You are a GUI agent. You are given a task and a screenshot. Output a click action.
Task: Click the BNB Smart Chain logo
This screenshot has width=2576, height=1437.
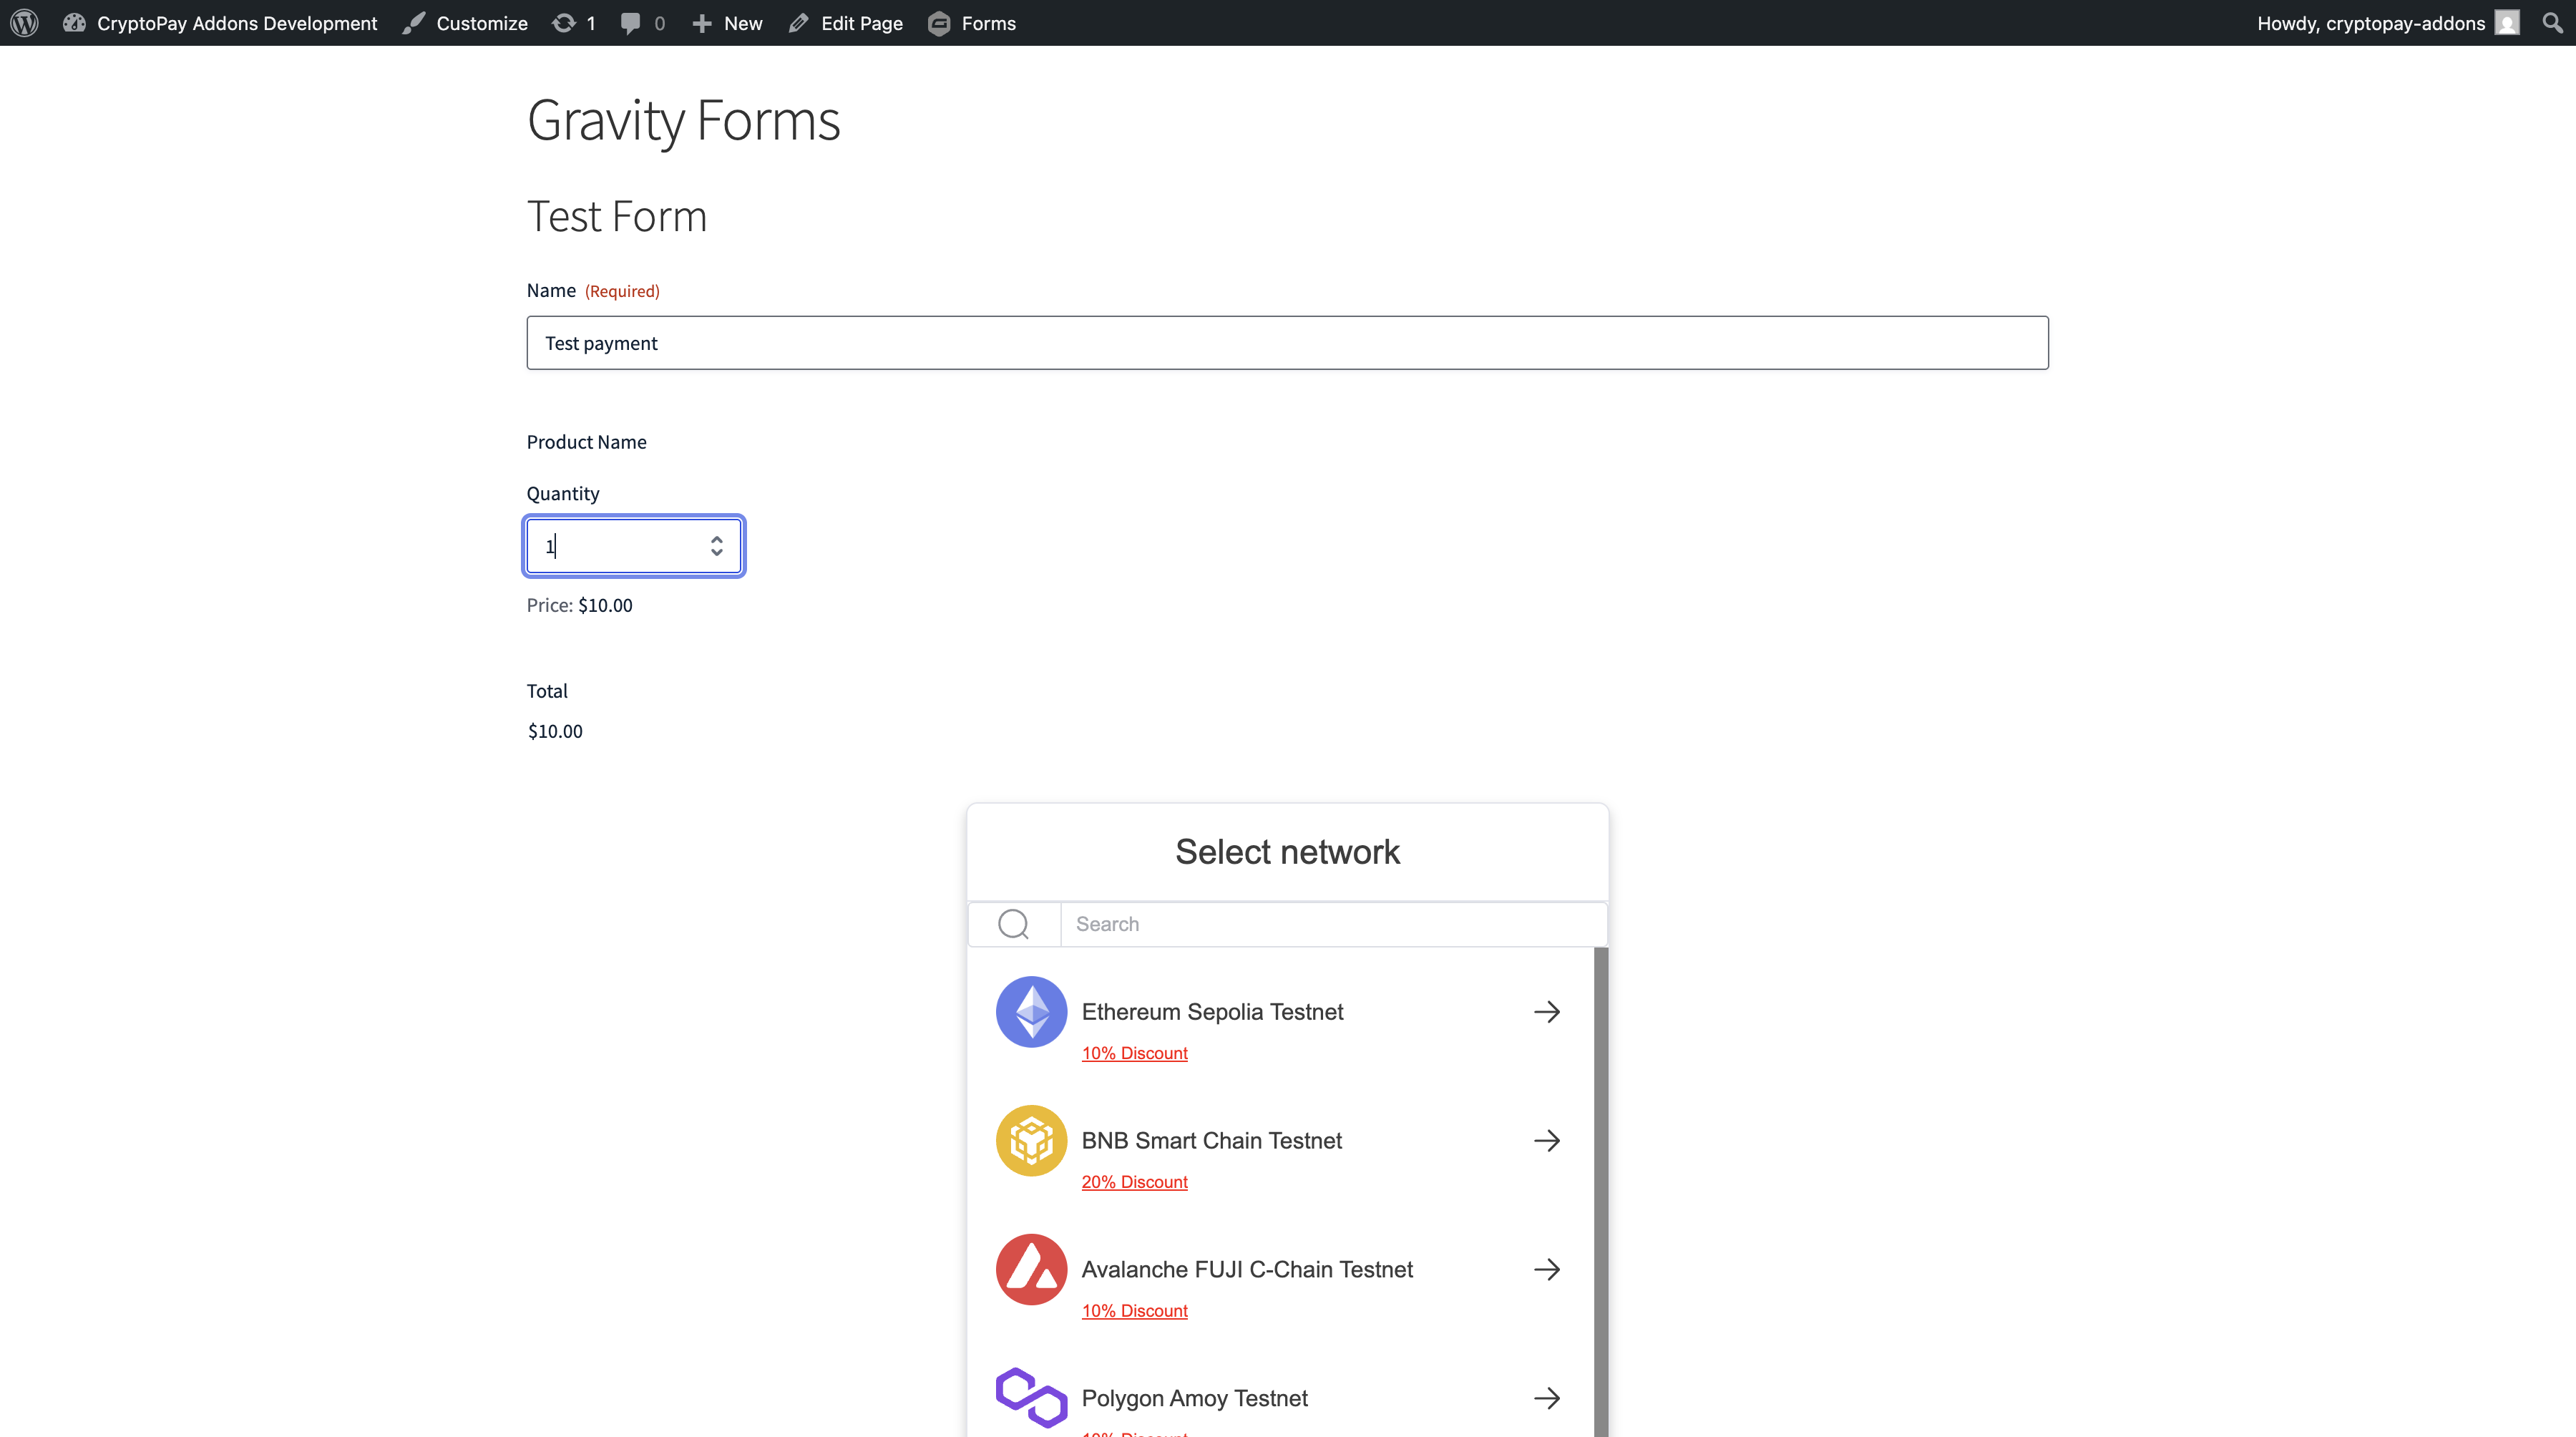tap(1031, 1140)
